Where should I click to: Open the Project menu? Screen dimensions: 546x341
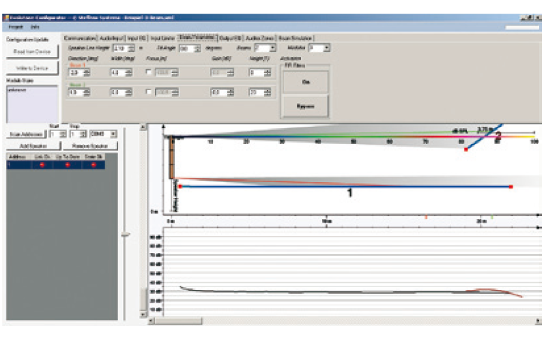click(16, 27)
